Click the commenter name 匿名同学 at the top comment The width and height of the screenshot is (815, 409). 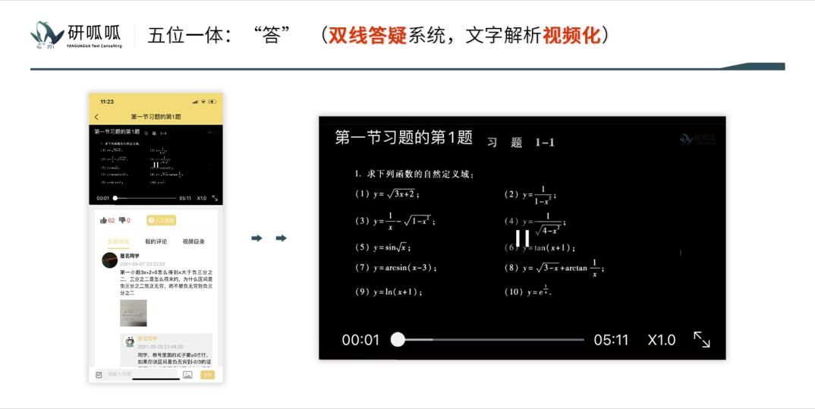point(130,256)
